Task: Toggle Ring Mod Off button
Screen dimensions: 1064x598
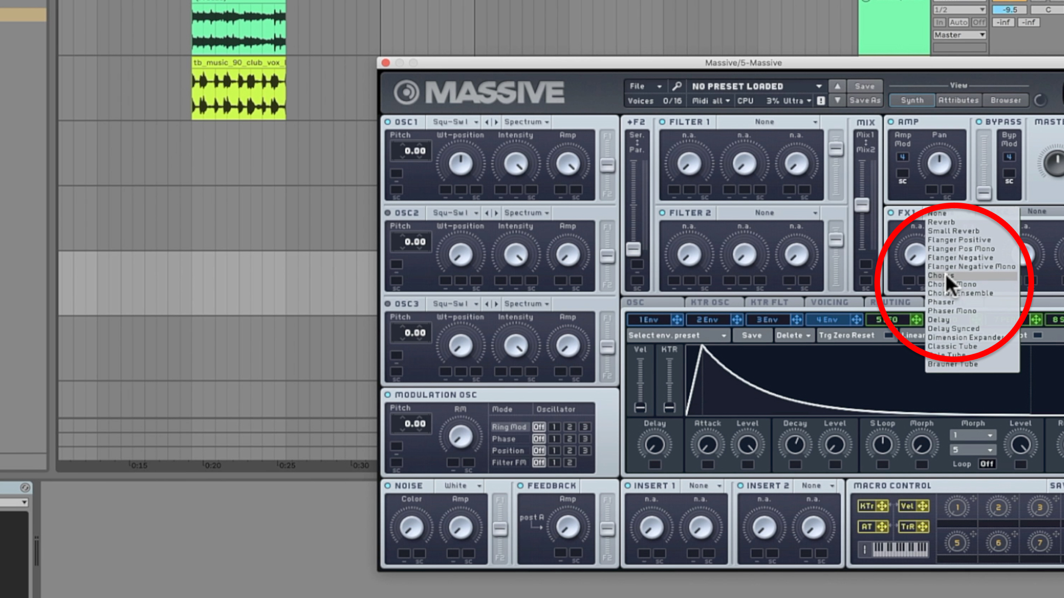Action: (x=539, y=427)
